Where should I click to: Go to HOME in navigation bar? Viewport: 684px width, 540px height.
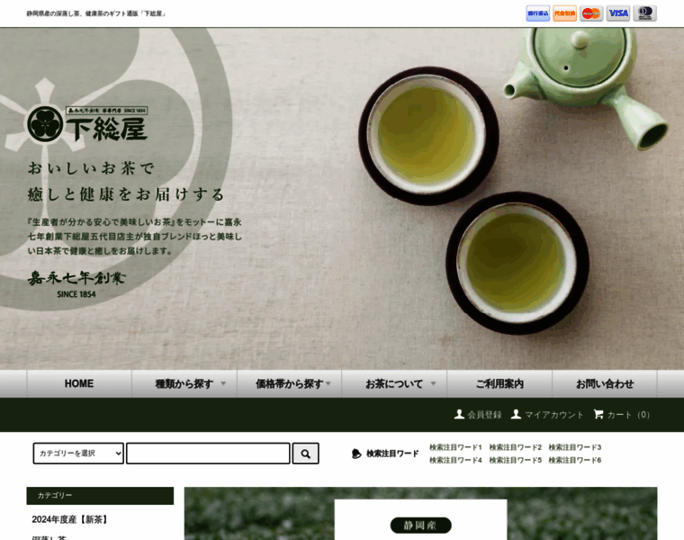pos(79,383)
